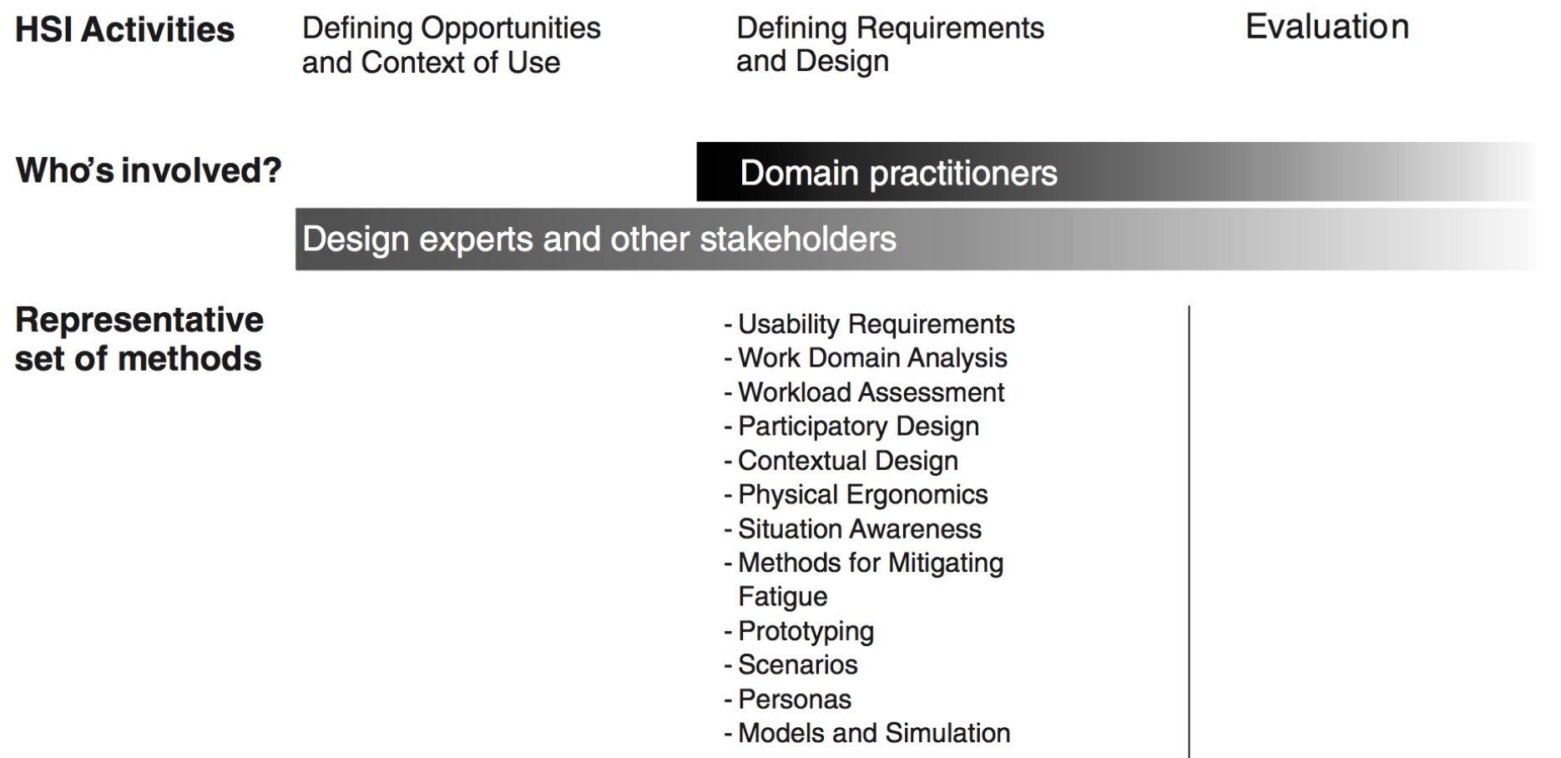Viewport: 1561px width, 758px height.
Task: Choose Workload Assessment from the list
Action: [864, 392]
